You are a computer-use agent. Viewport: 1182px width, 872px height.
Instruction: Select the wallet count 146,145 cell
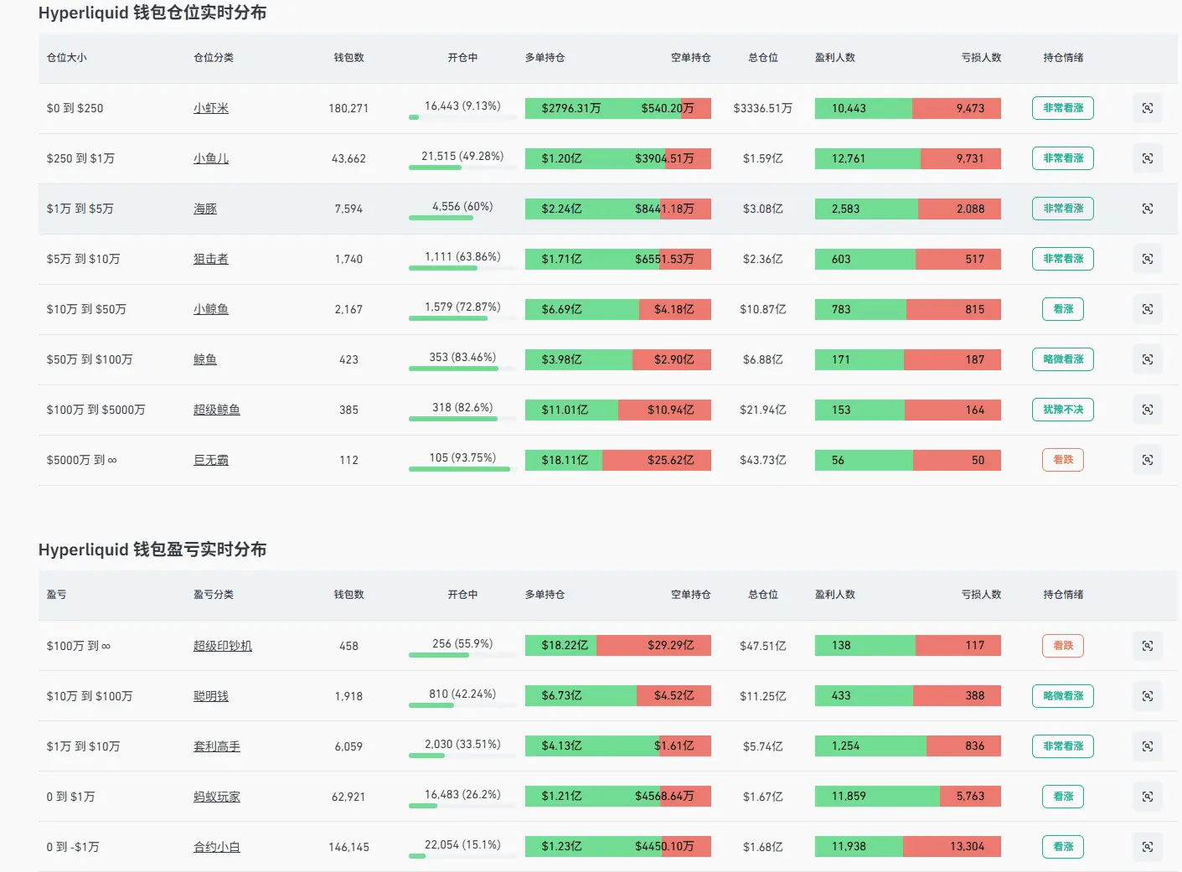click(x=348, y=847)
